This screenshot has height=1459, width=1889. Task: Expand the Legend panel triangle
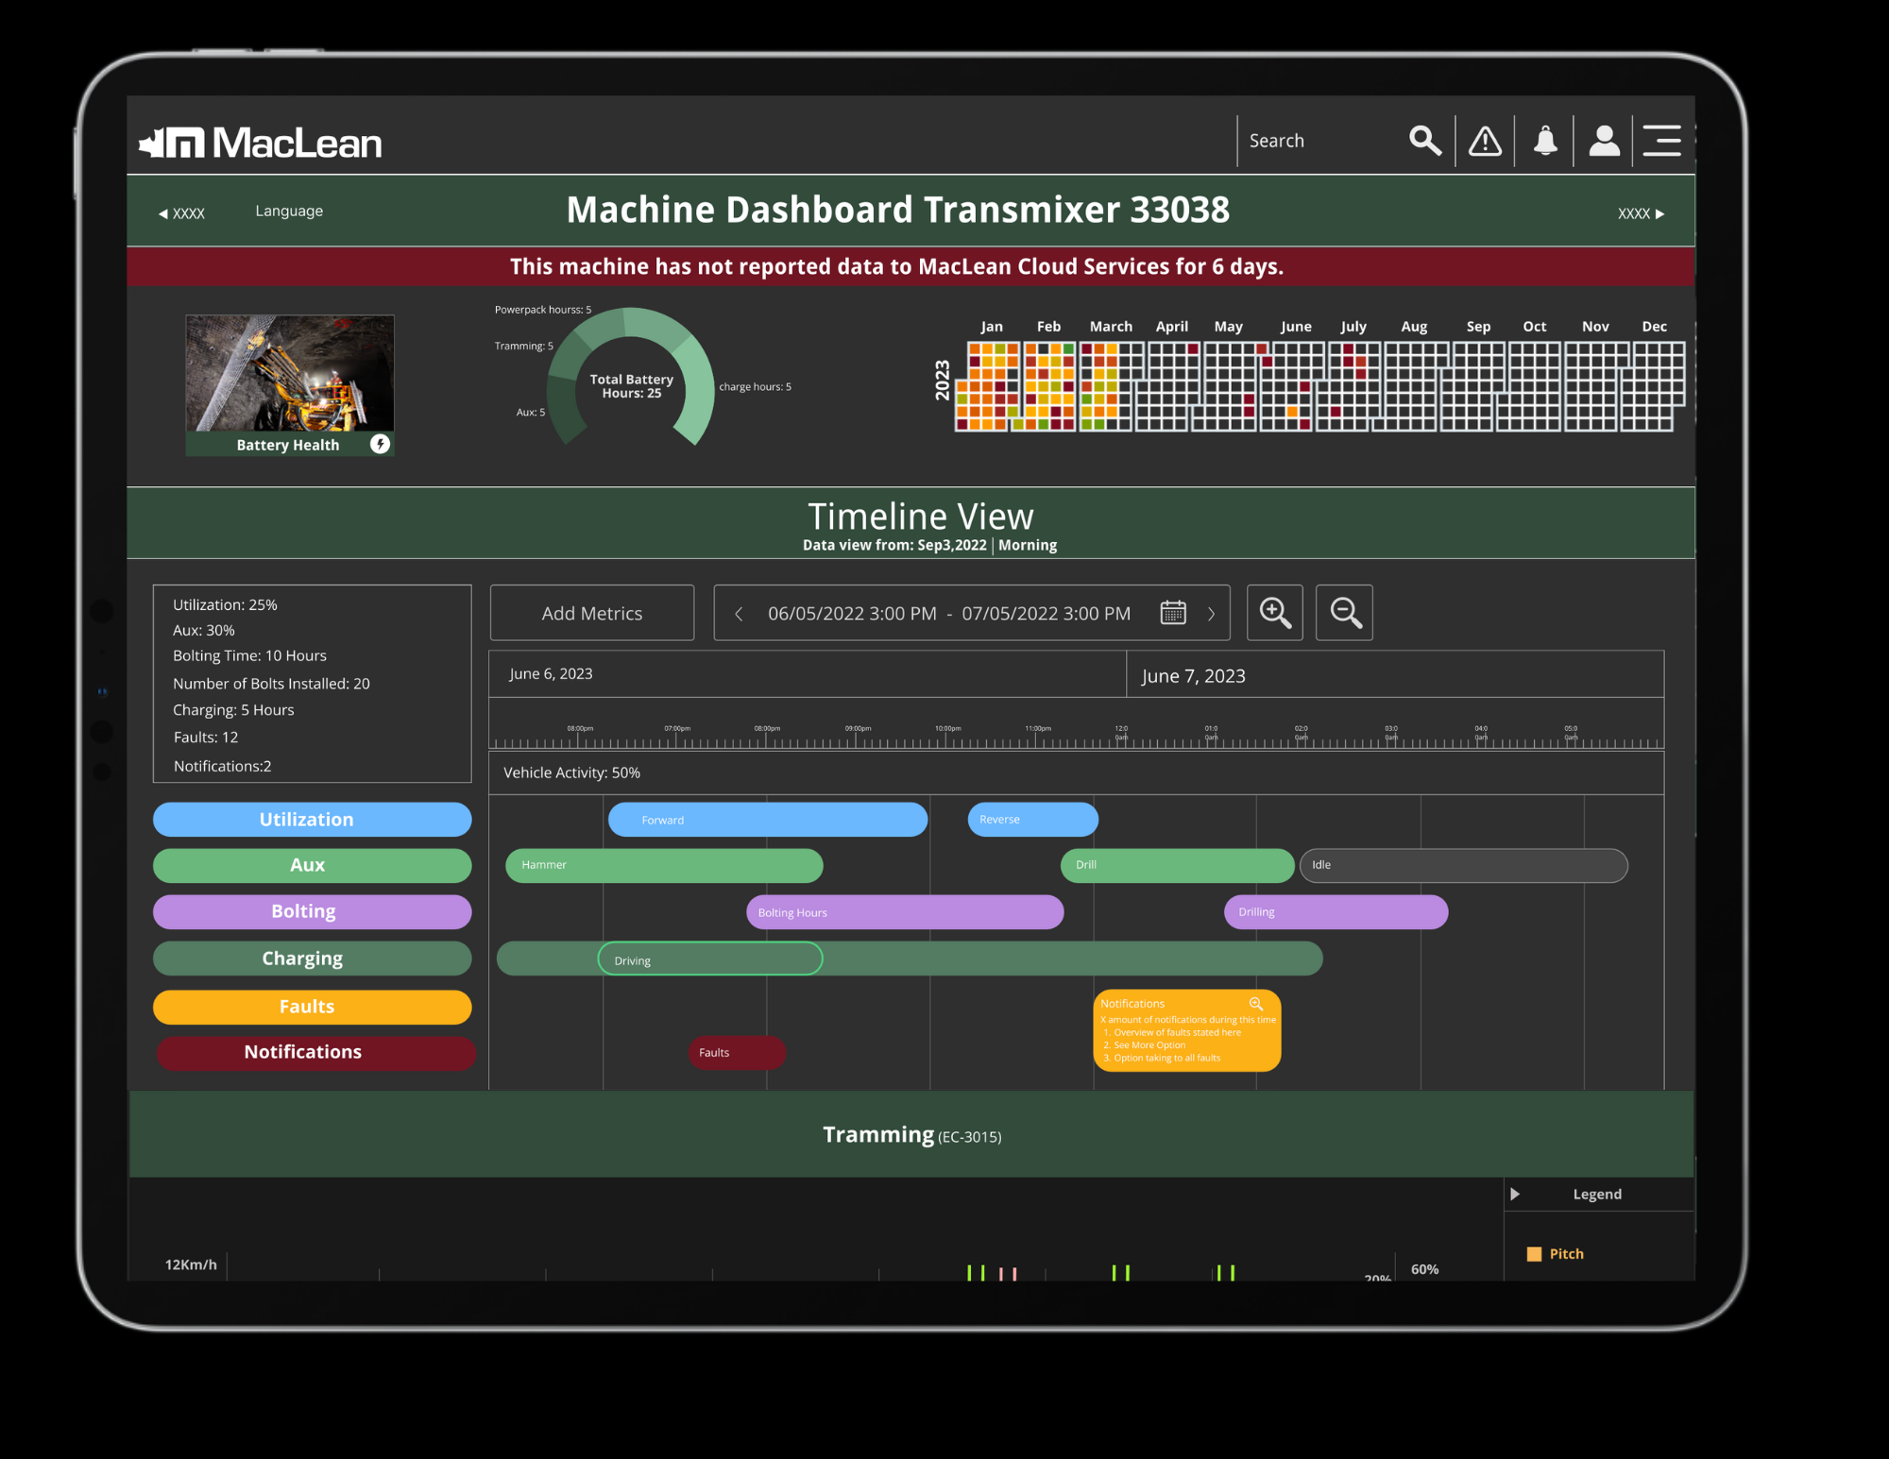[1515, 1194]
